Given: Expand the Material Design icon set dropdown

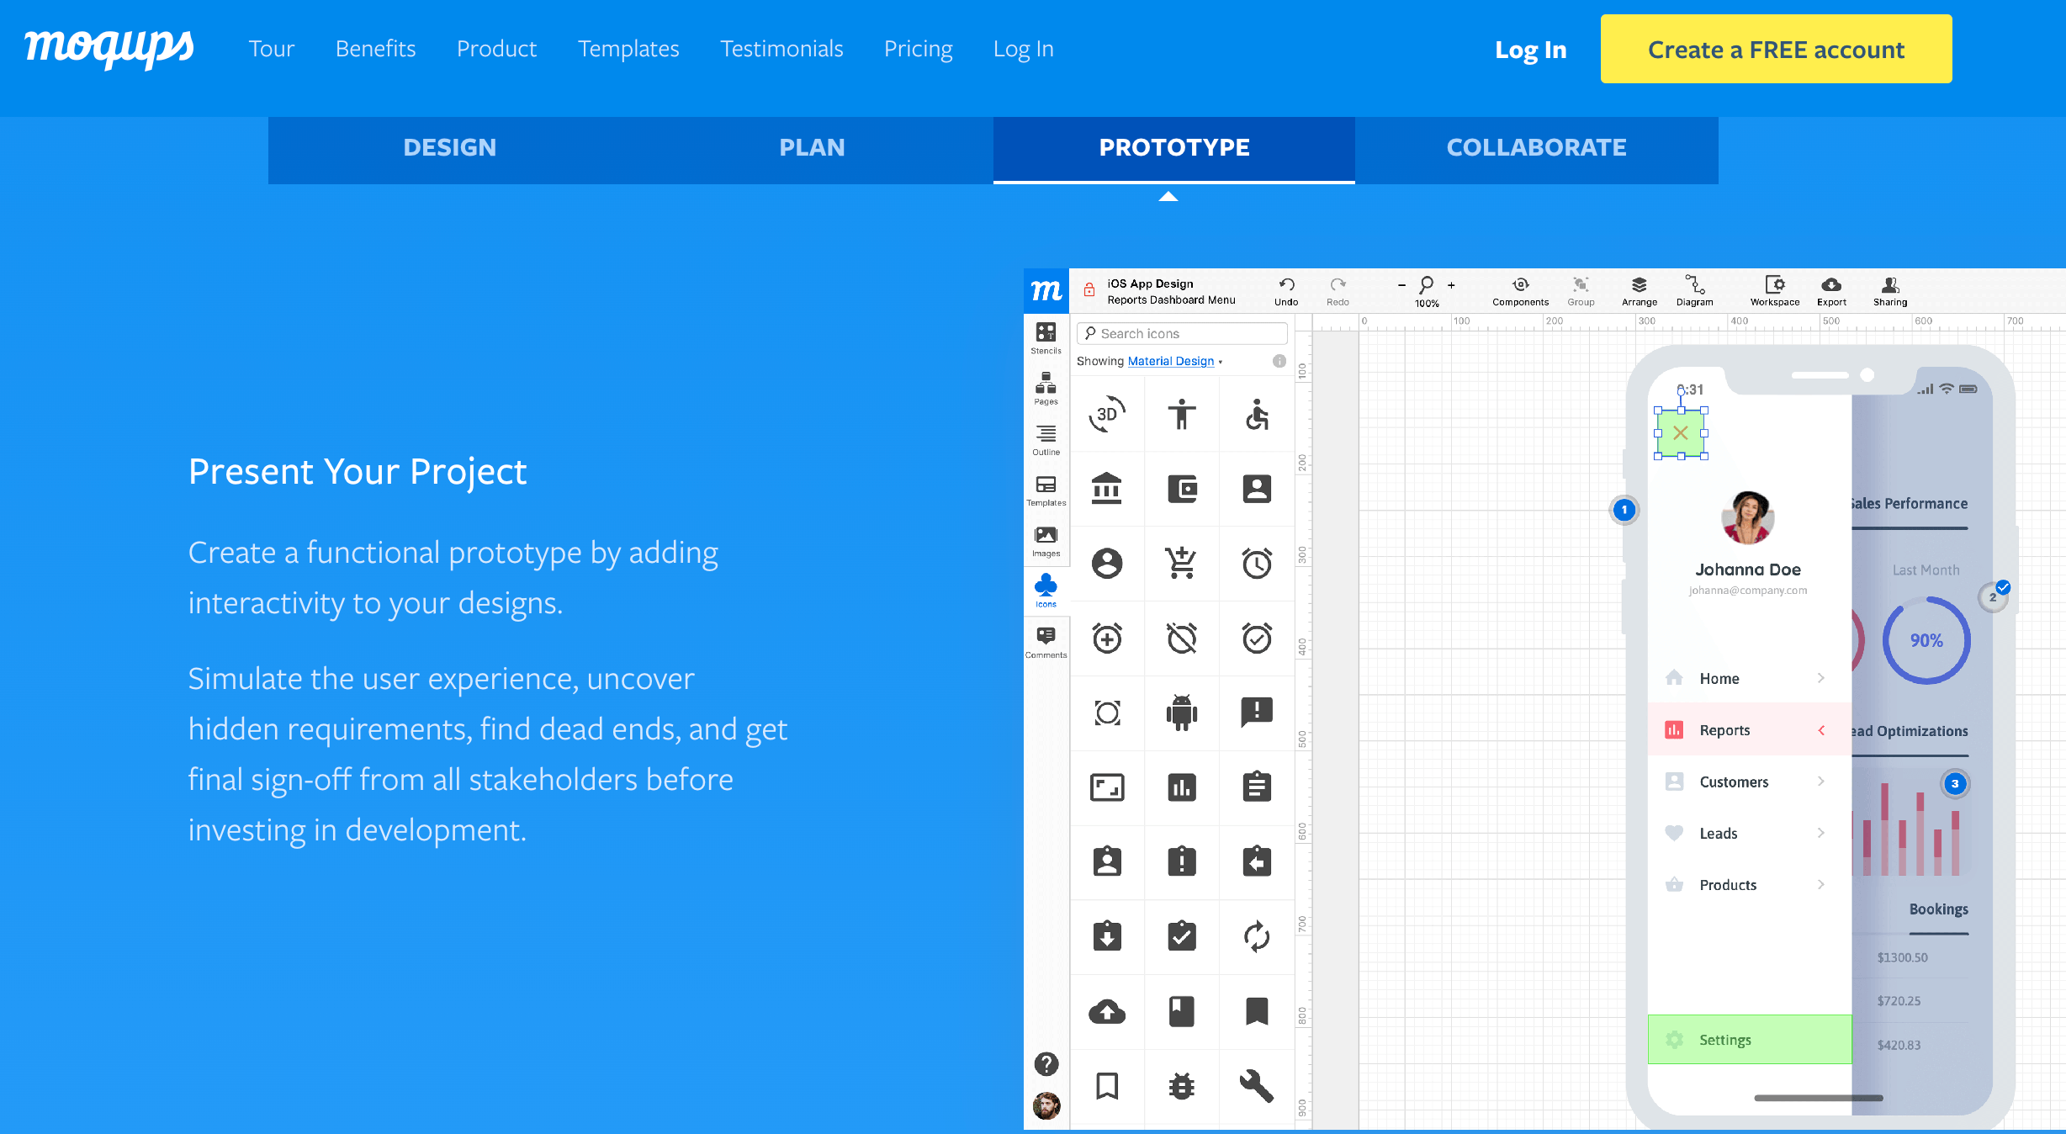Looking at the screenshot, I should [1175, 361].
